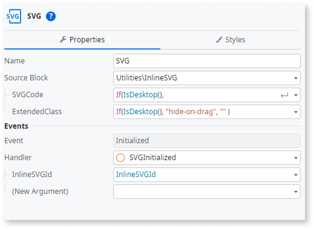This screenshot has height=229, width=314.
Task: Click the ExtendedClass hide-on-drag expression
Action: coord(173,112)
